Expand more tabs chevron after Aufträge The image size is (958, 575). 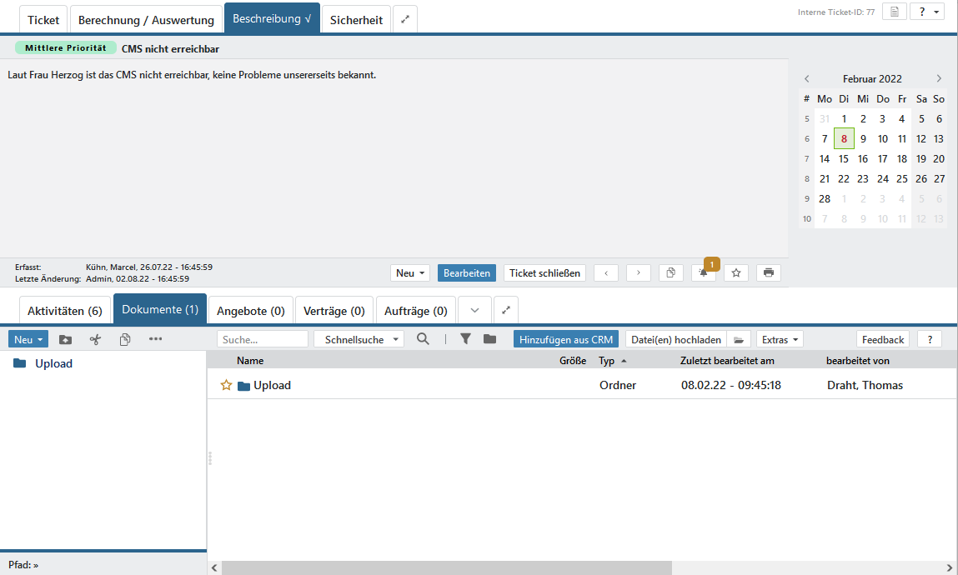pyautogui.click(x=474, y=311)
